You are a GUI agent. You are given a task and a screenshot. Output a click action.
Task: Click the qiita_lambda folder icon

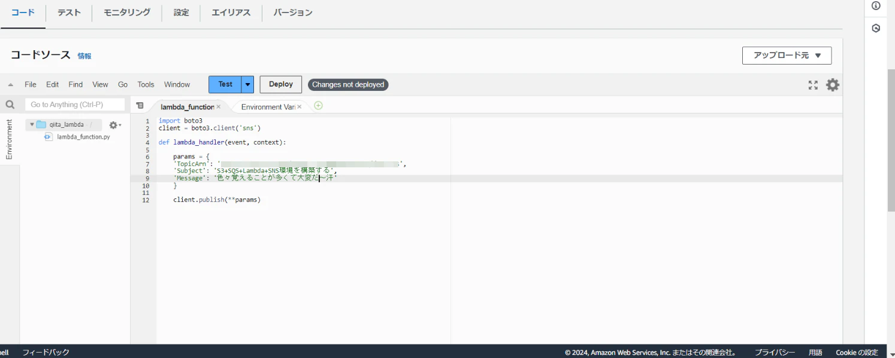(41, 125)
